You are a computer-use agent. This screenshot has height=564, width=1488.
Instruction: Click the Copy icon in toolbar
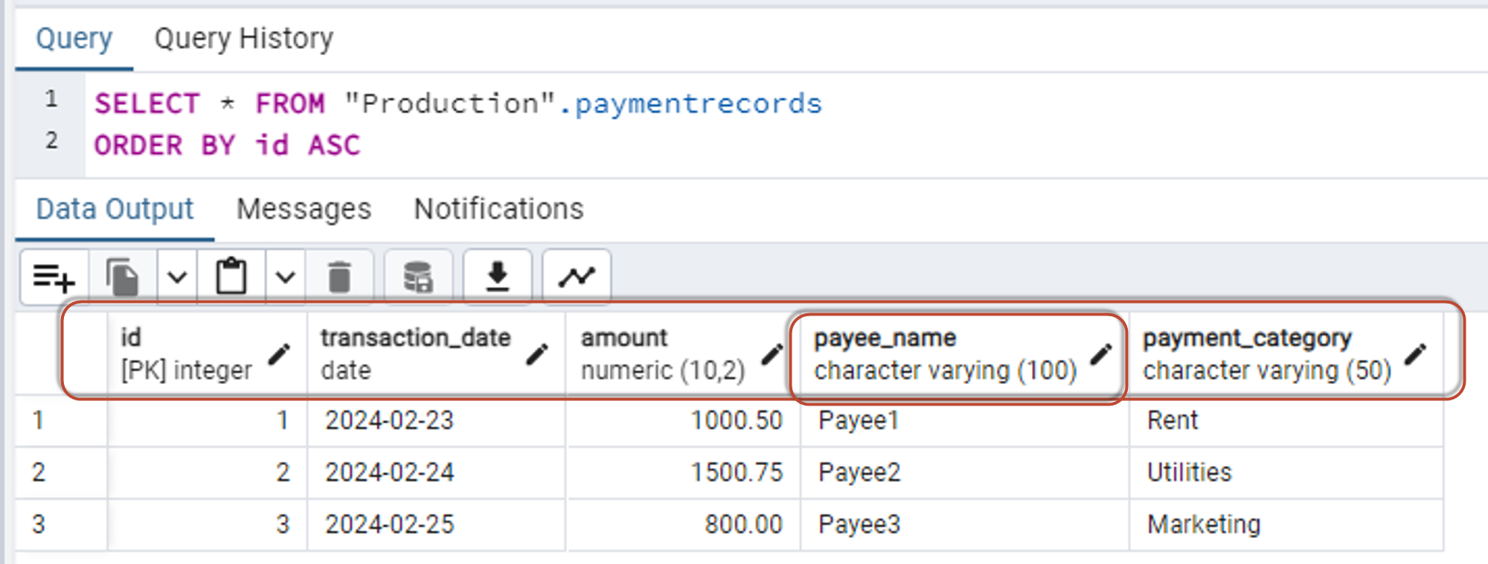(x=123, y=278)
